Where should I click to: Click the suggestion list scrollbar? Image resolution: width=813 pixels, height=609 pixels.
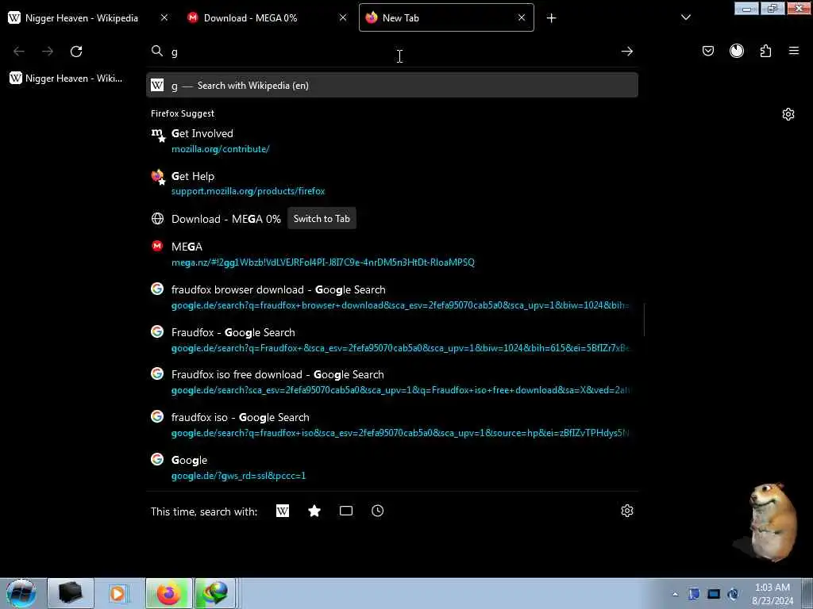644,320
